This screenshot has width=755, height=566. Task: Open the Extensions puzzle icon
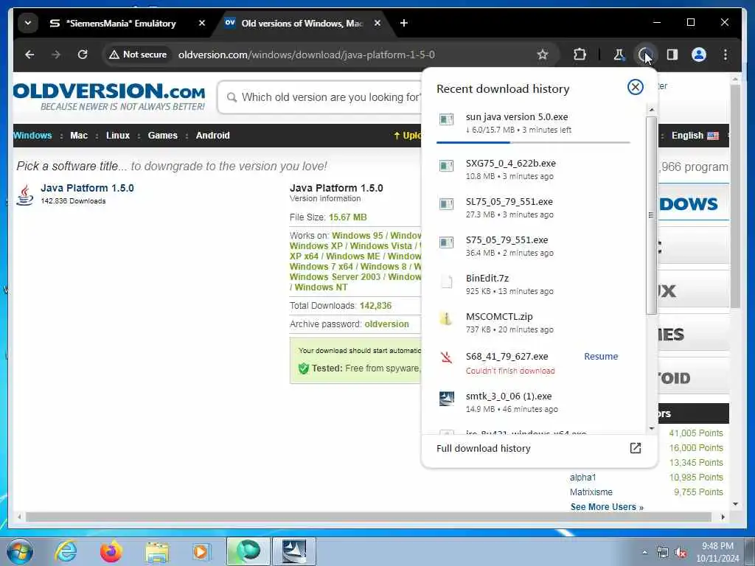(x=580, y=55)
